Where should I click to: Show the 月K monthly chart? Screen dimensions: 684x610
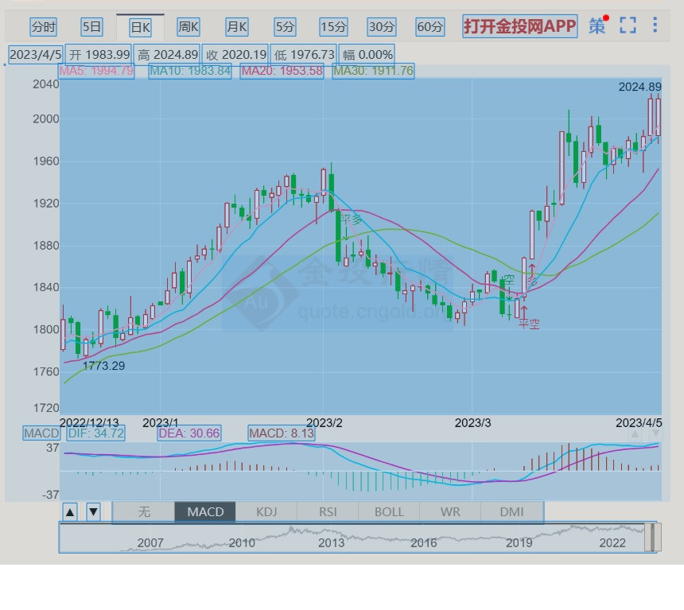click(237, 27)
